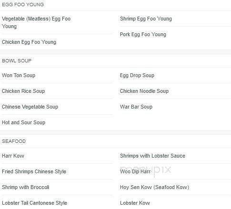Click Shrimp Egg Foo Young menu item
Viewport: 231px width, 209px height.
tap(146, 19)
